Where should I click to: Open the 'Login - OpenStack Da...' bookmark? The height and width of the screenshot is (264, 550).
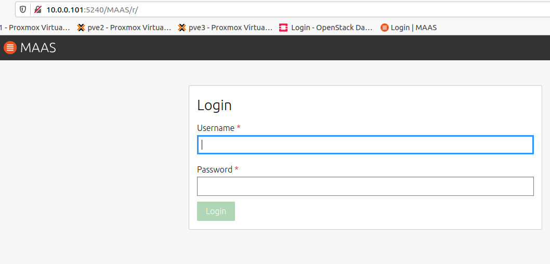[x=326, y=28]
